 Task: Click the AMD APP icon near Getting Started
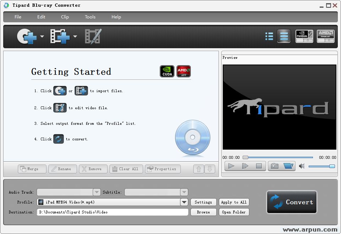pyautogui.click(x=183, y=71)
